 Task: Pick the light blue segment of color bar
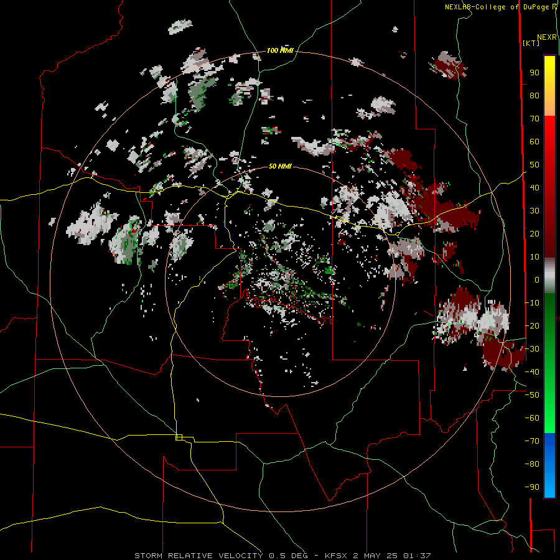click(x=549, y=486)
